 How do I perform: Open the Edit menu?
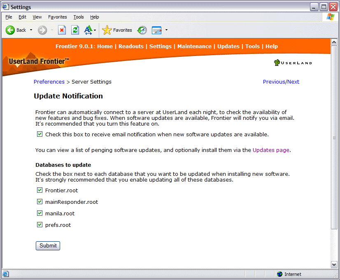(22, 17)
